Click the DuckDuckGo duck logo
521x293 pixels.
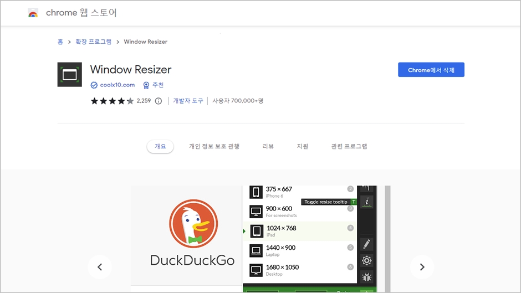pos(193,223)
